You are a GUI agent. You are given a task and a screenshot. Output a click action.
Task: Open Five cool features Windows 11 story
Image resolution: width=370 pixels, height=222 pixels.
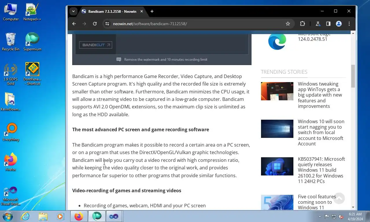317,202
